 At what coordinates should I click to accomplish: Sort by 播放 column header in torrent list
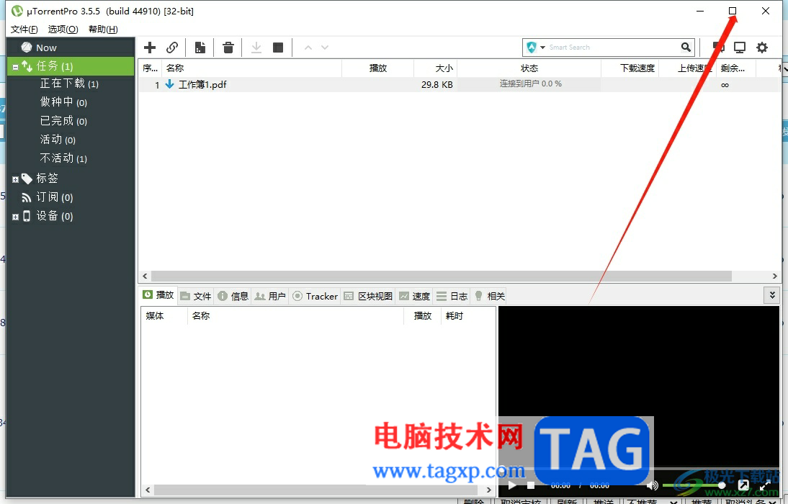click(378, 68)
